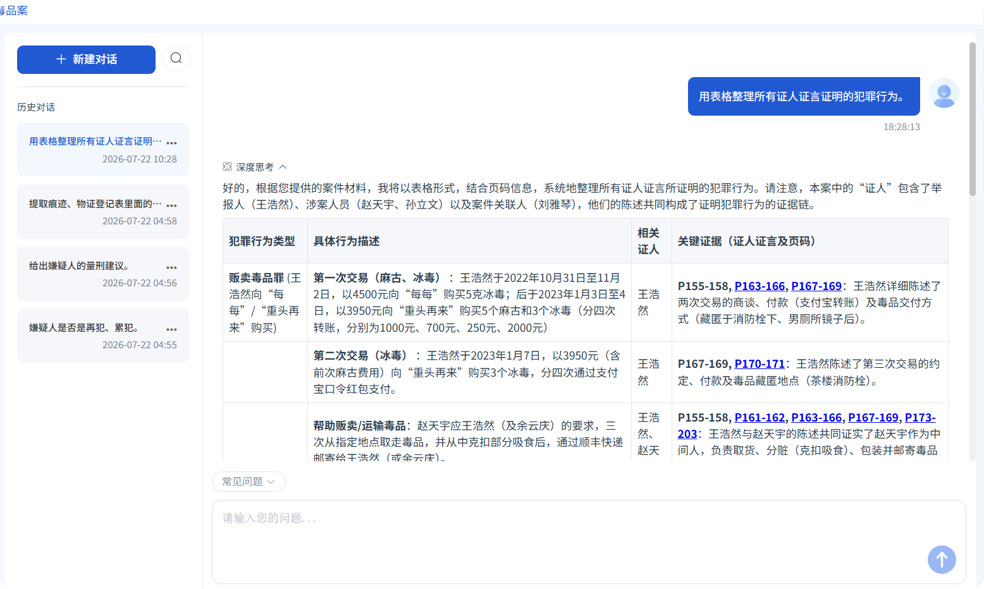Open history conversation 提取痕迹、物证登记表里面的
This screenshot has height=589, width=984.
point(103,212)
